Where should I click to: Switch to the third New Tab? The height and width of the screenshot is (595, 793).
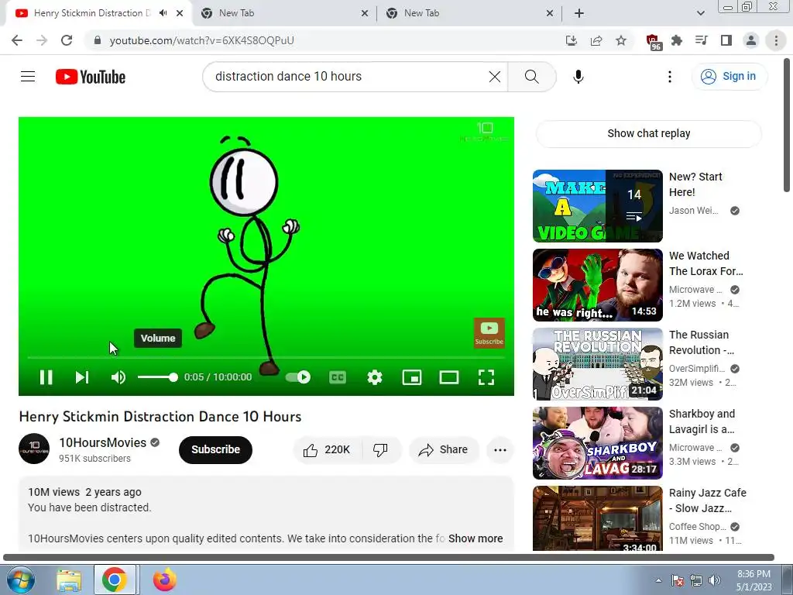coord(469,13)
